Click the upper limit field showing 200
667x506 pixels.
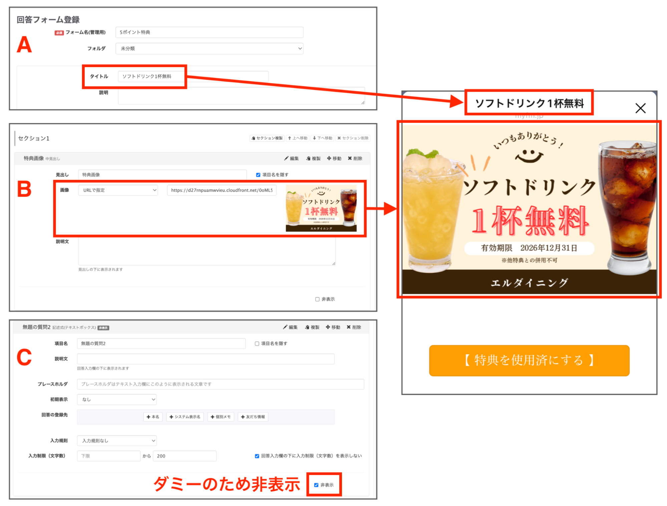point(185,456)
